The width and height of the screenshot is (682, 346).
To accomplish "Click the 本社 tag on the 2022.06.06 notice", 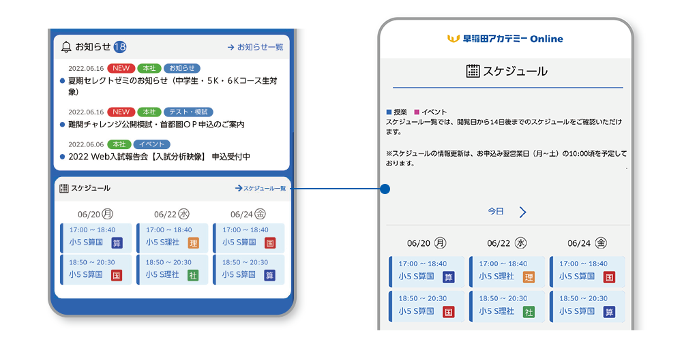I will pyautogui.click(x=119, y=144).
